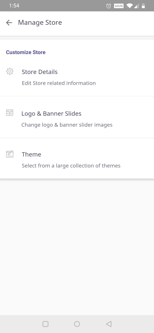This screenshot has width=154, height=333.
Task: Select 'Change logo & banner slider images' text
Action: 67,125
